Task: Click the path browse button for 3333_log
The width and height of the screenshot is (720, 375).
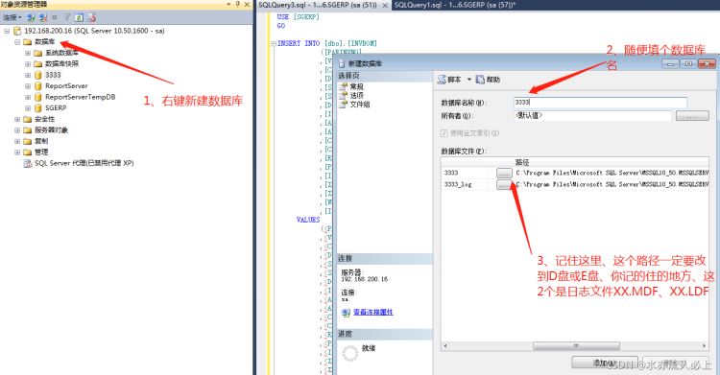Action: [x=504, y=184]
